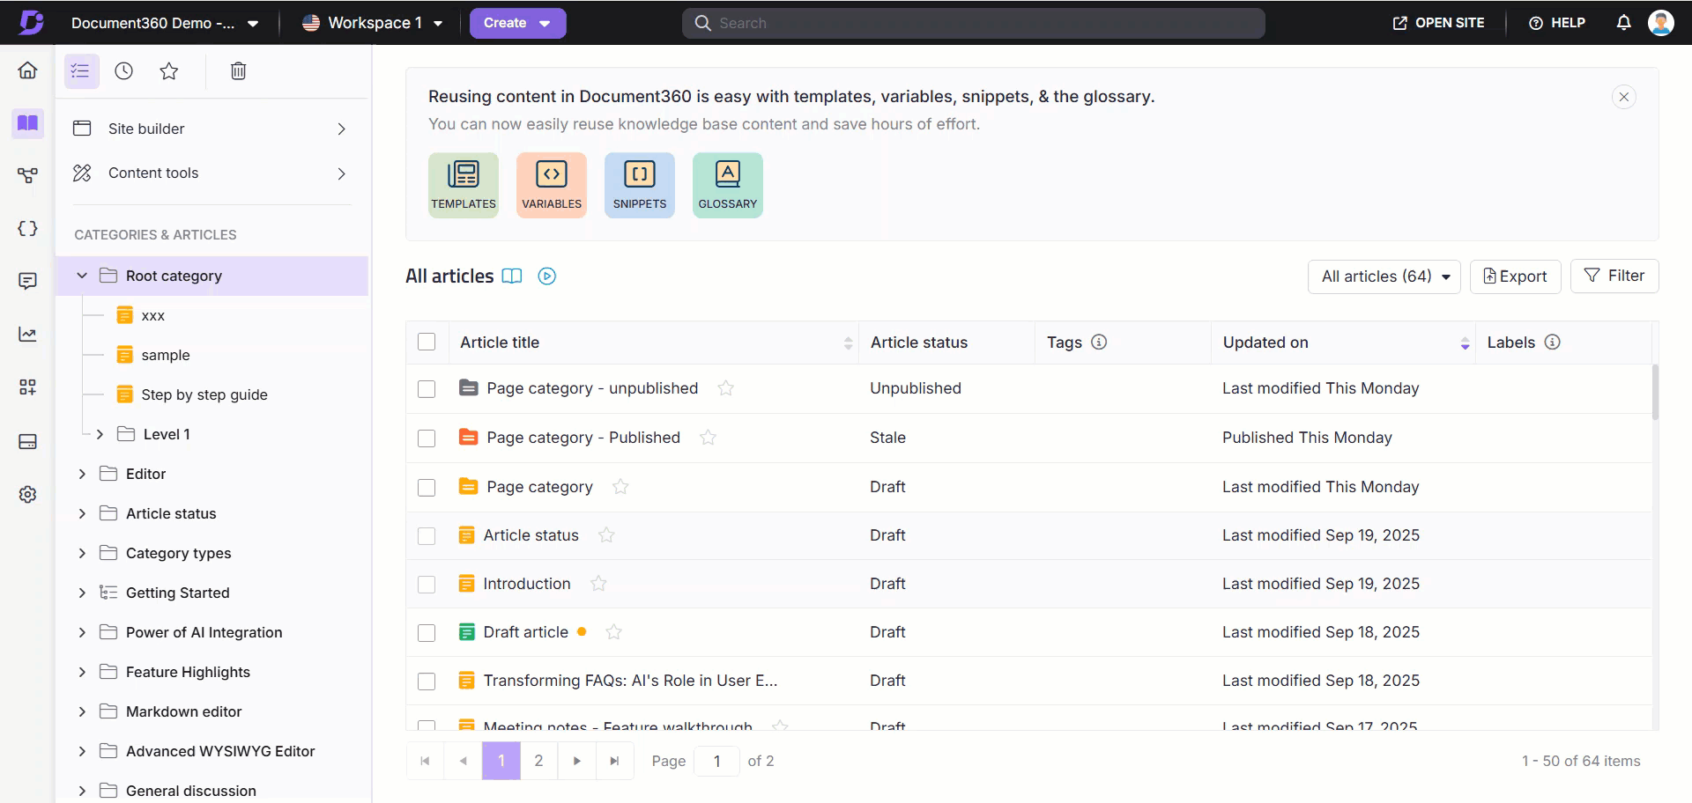Check the select-all articles checkbox

427,343
